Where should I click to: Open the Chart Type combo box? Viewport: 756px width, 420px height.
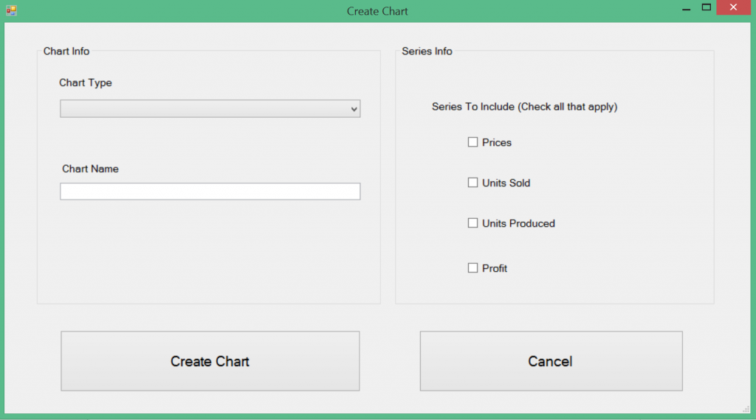click(210, 109)
